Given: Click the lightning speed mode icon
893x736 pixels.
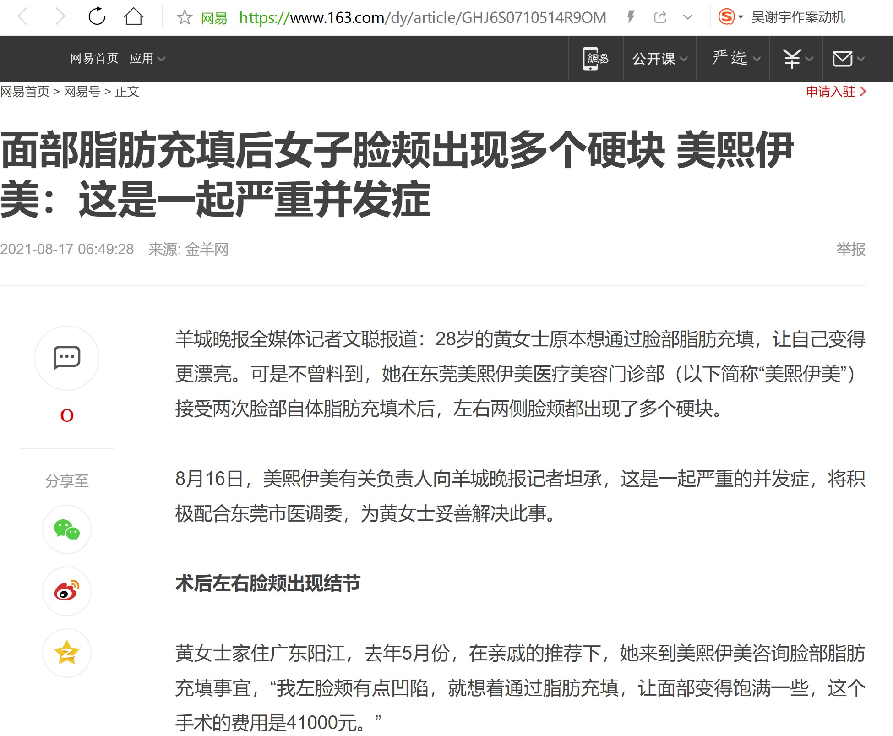Looking at the screenshot, I should [x=631, y=17].
